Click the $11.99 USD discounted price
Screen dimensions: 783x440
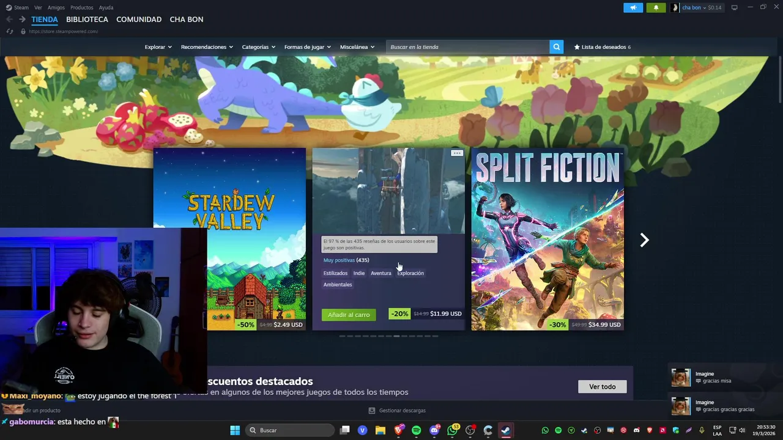(446, 313)
